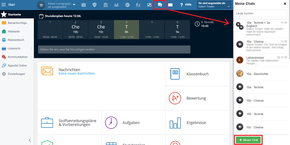Select Startseite in the sidebar

[x=17, y=14]
